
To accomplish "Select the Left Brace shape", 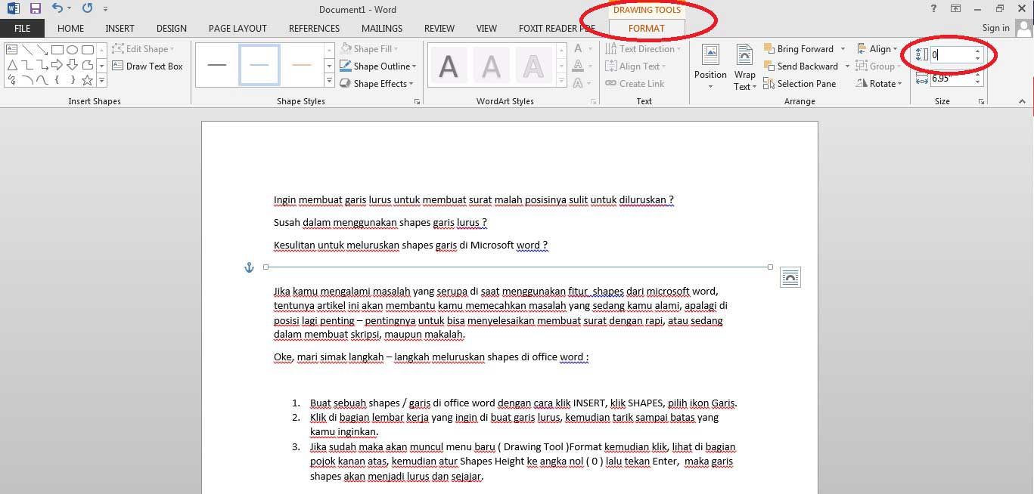I will click(57, 80).
